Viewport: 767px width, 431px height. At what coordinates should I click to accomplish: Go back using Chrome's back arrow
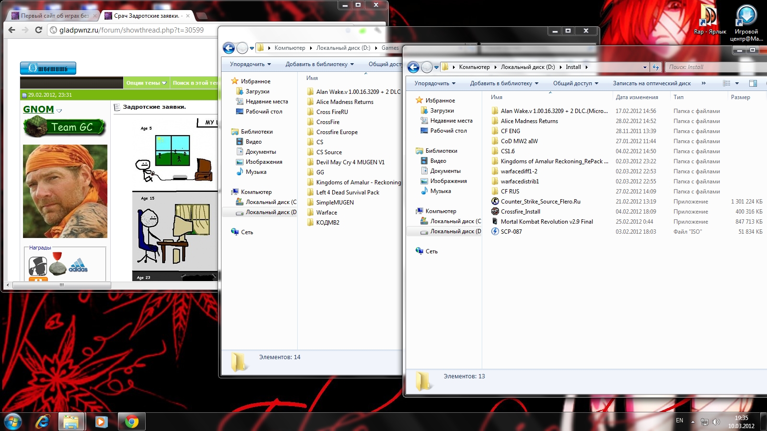[12, 30]
